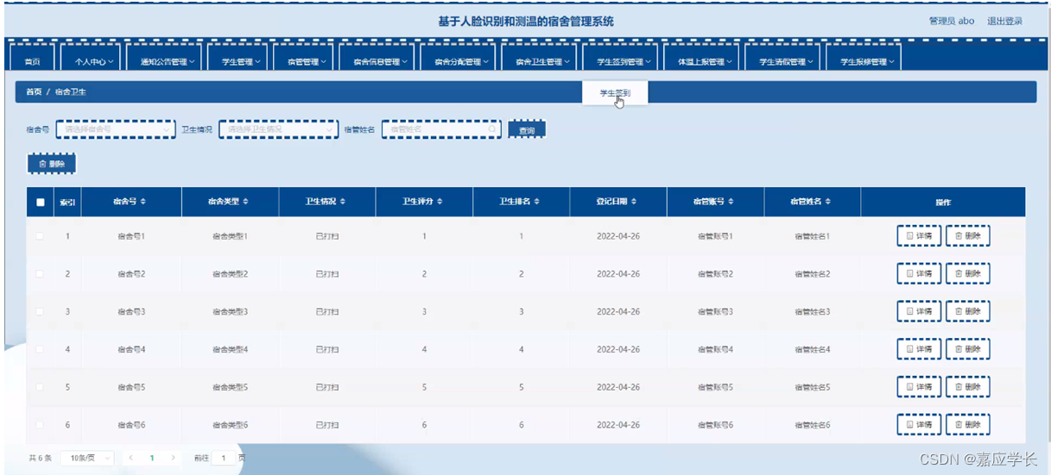Open the 卫生情况 filter dropdown

tap(278, 129)
